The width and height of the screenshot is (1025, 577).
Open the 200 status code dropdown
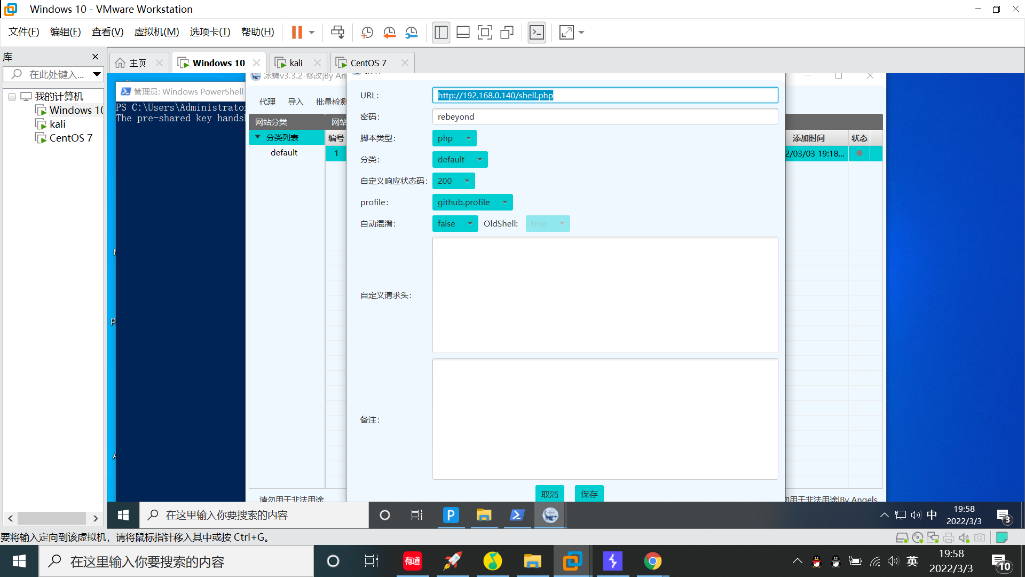pyautogui.click(x=453, y=181)
